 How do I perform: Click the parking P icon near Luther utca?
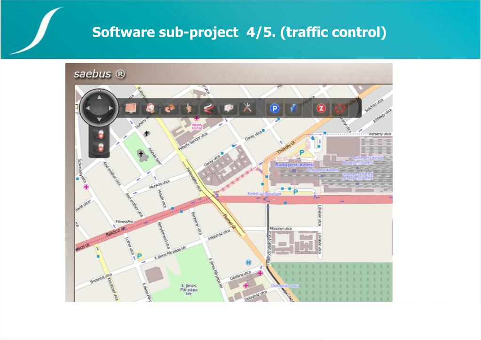point(139,256)
